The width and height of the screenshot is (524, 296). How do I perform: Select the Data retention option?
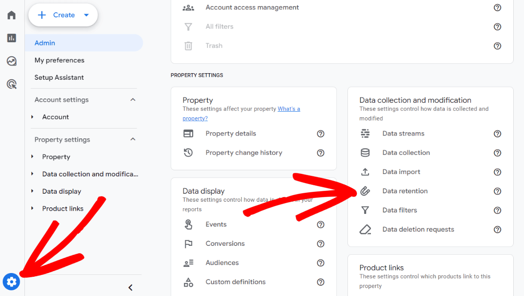[x=405, y=191]
